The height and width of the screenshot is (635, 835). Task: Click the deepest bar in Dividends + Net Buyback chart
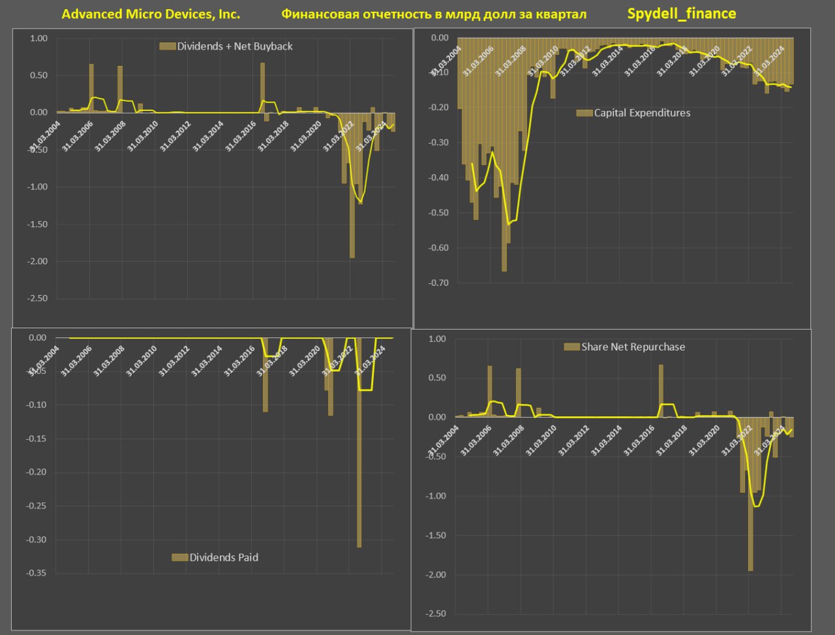(x=352, y=196)
